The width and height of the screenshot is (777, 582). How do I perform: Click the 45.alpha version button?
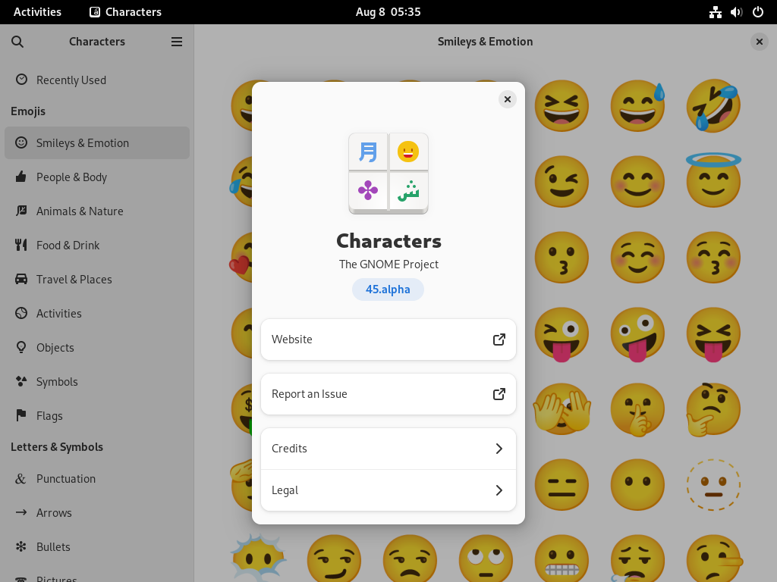point(388,289)
